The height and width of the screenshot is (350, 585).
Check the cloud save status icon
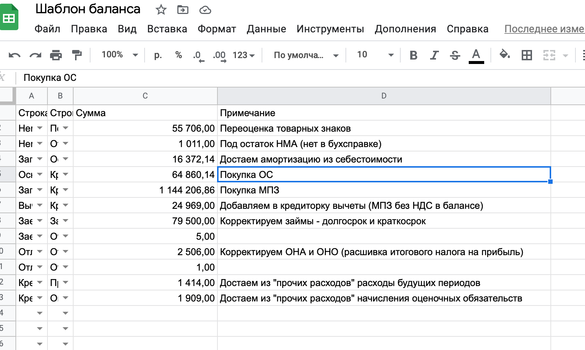(205, 10)
